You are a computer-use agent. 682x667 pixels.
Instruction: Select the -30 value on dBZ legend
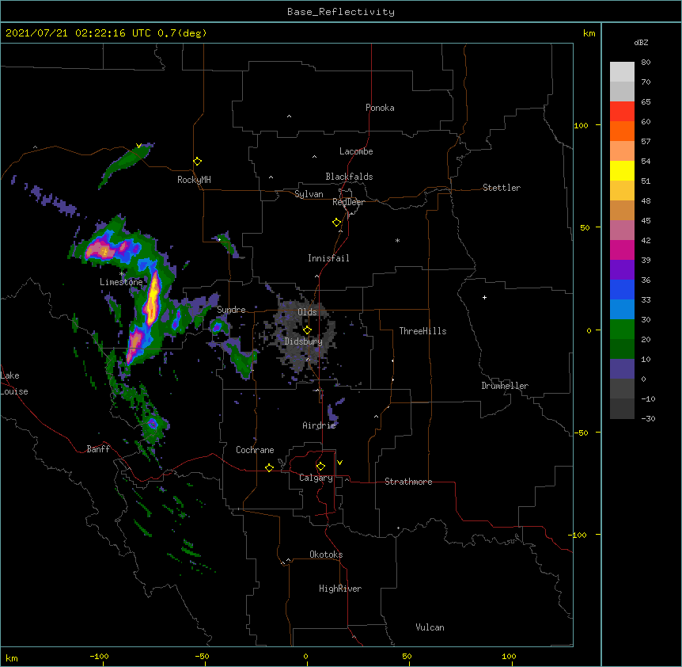(x=648, y=418)
